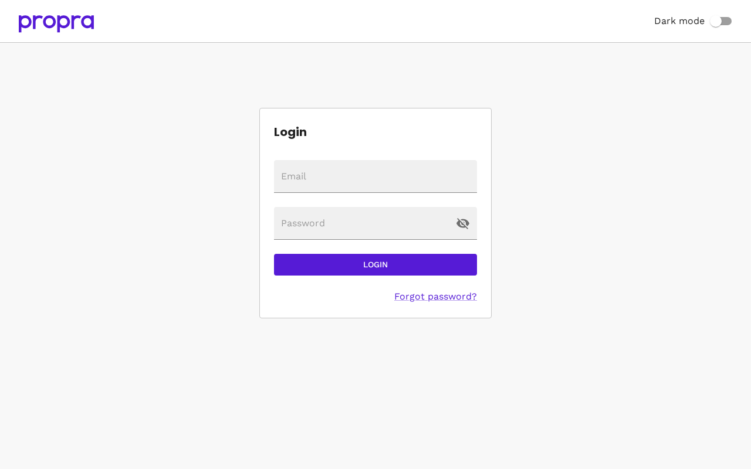Place cursor in the Email box
Screen dimensions: 751x469
tap(375, 176)
